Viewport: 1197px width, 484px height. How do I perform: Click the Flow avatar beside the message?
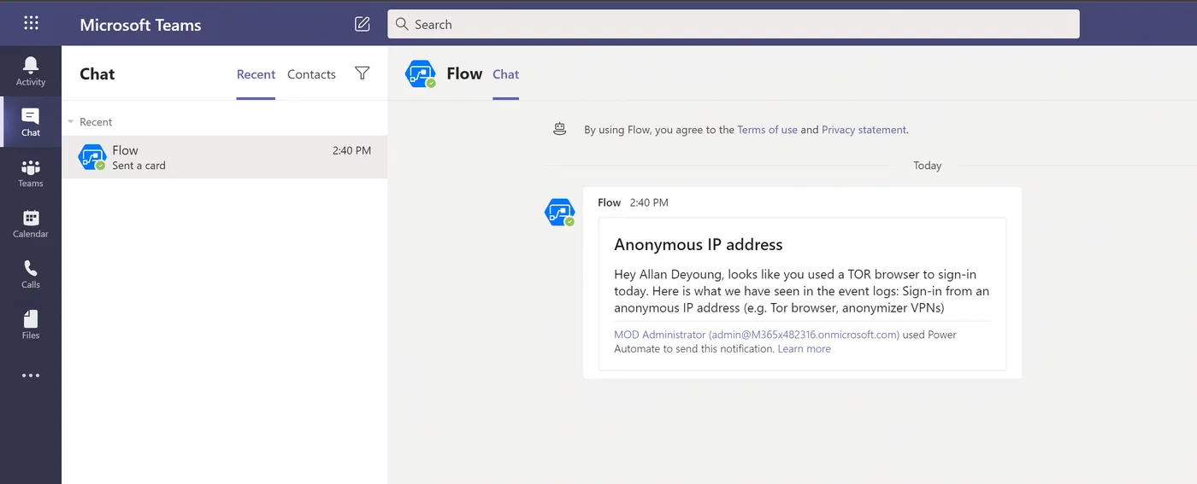(x=560, y=212)
